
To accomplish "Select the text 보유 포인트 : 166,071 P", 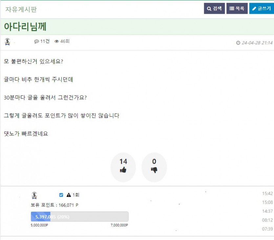I will (x=54, y=205).
